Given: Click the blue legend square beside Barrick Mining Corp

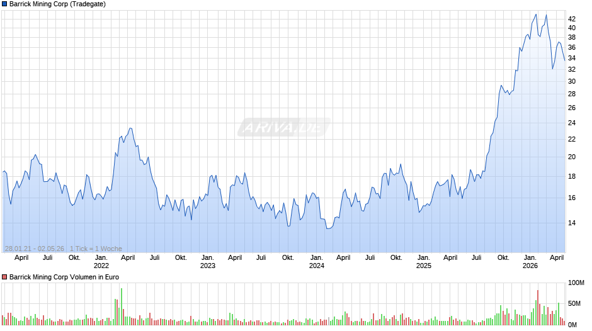Looking at the screenshot, I should [4, 4].
